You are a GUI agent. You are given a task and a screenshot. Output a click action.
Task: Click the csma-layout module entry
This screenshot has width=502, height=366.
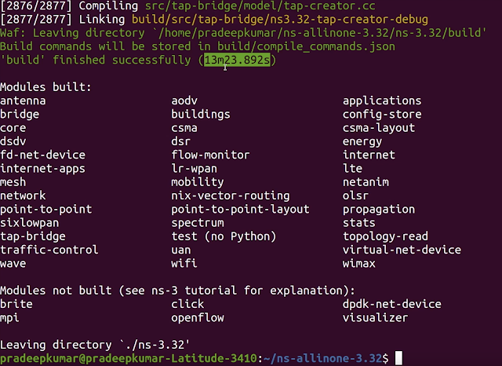click(x=379, y=128)
